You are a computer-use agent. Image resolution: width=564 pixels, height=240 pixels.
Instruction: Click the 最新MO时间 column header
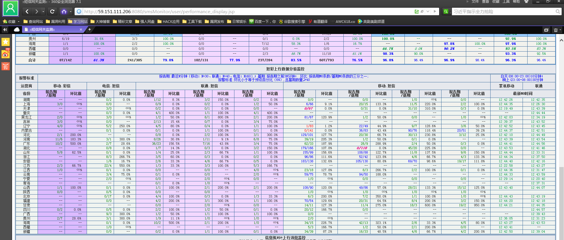(x=523, y=93)
